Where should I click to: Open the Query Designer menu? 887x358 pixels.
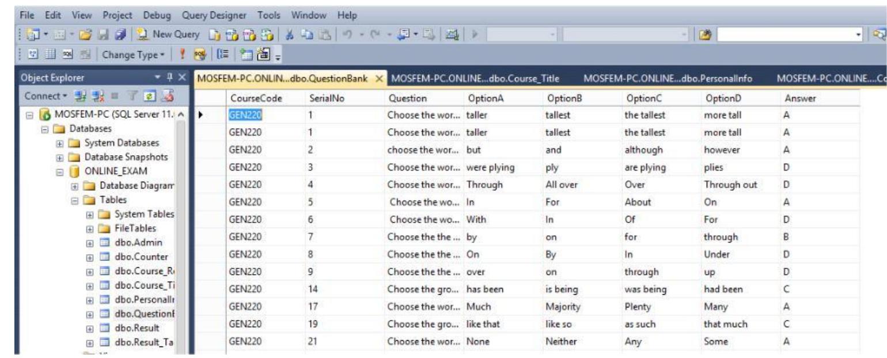tap(214, 14)
